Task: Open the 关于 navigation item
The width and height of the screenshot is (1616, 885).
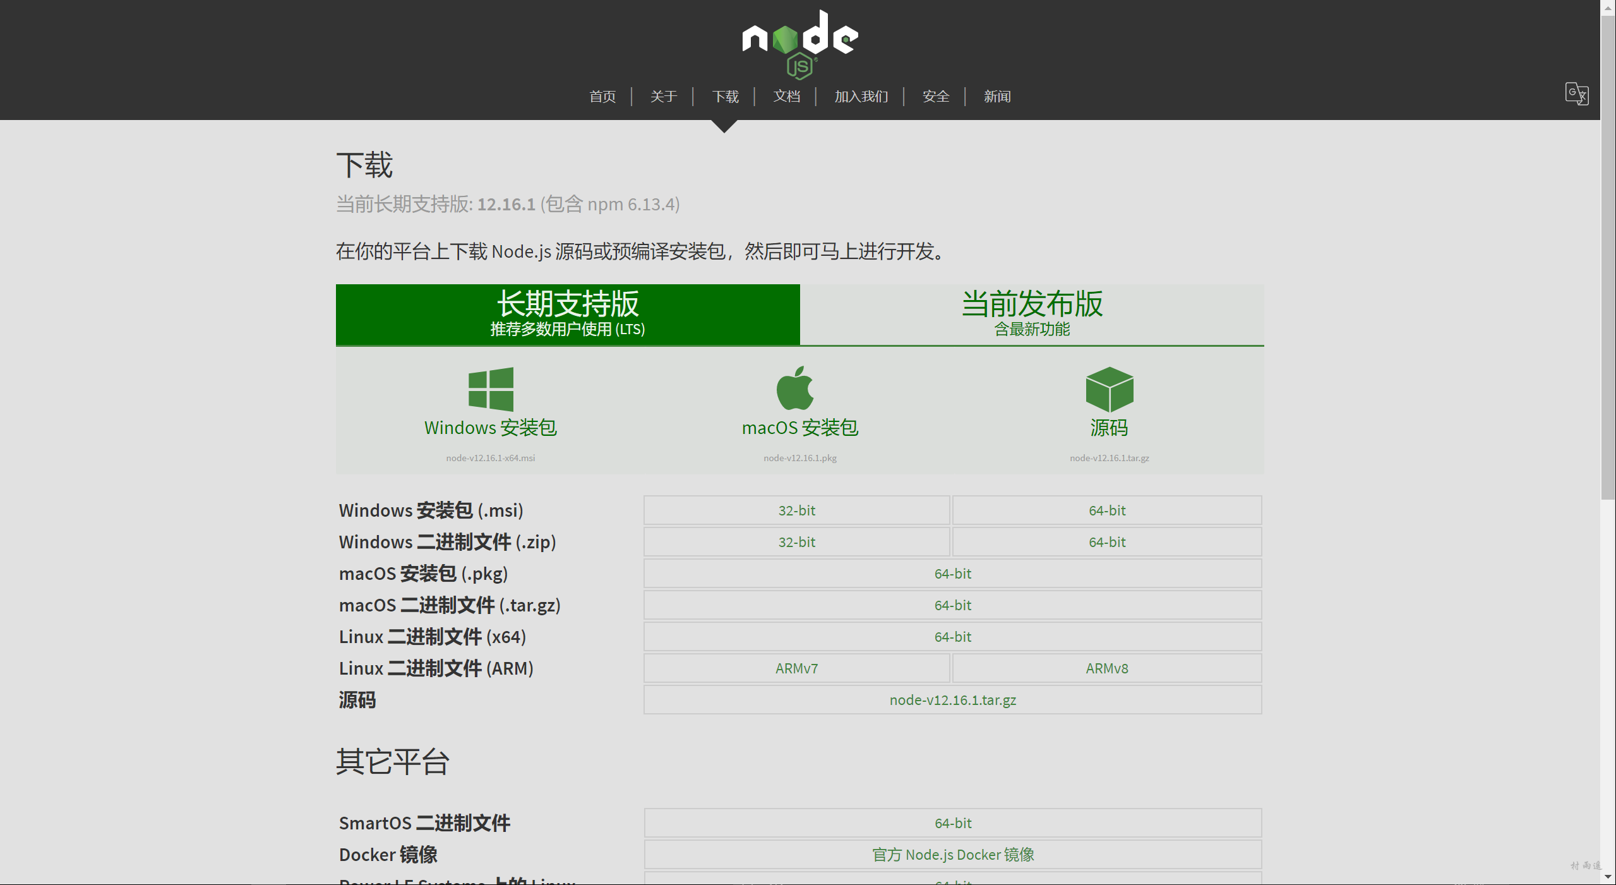Action: tap(663, 97)
